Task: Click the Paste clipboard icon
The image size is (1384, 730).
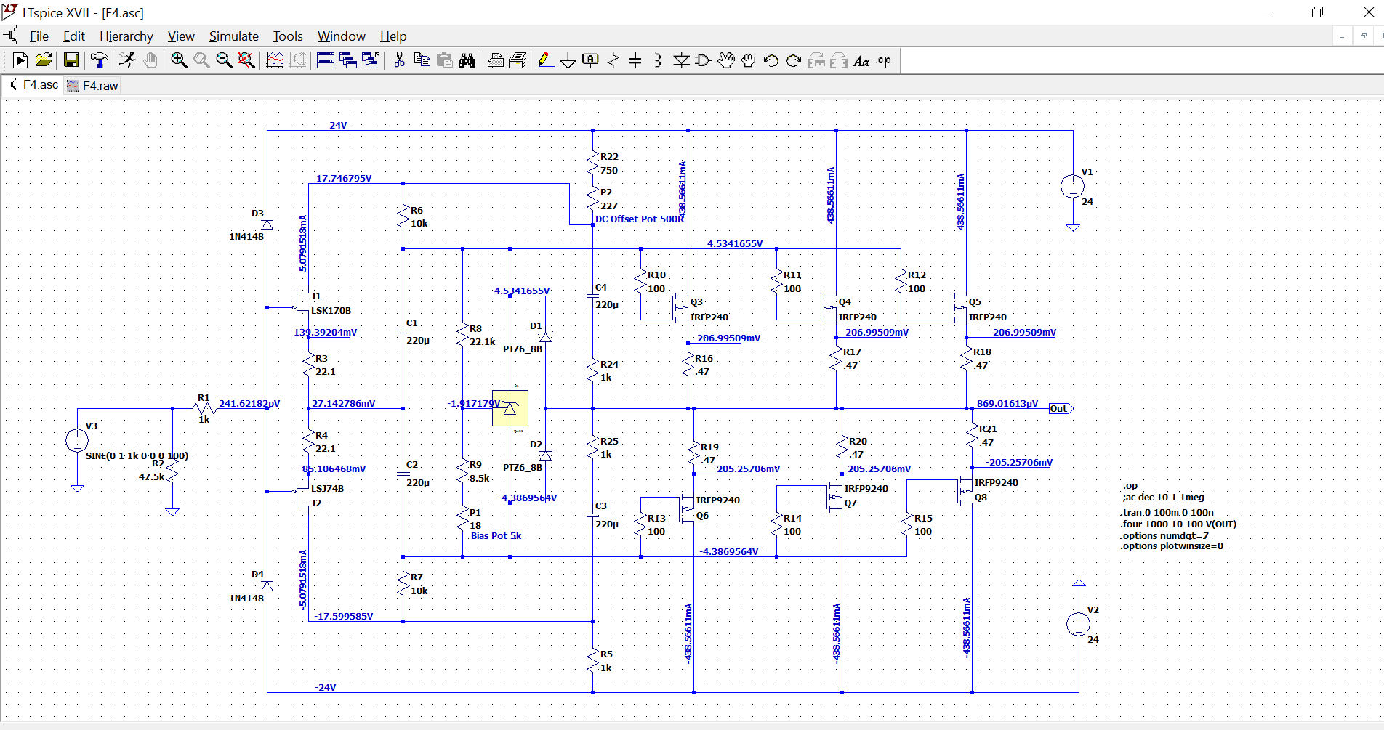Action: pyautogui.click(x=444, y=61)
